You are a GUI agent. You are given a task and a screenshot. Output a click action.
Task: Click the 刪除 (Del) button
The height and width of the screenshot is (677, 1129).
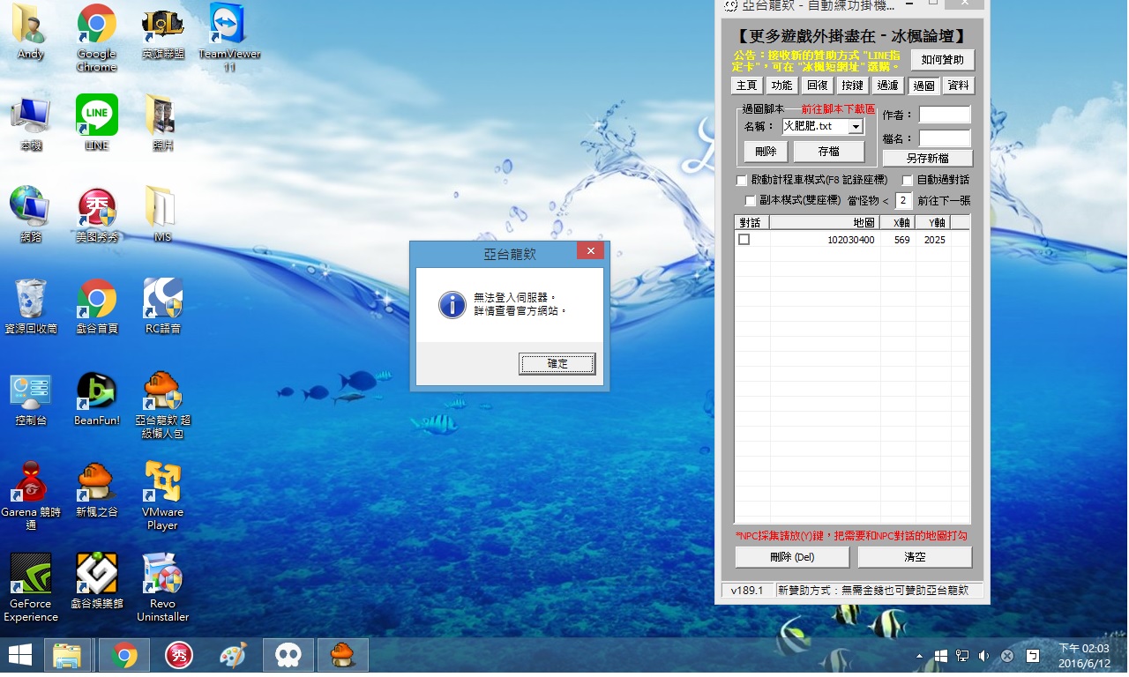(792, 557)
